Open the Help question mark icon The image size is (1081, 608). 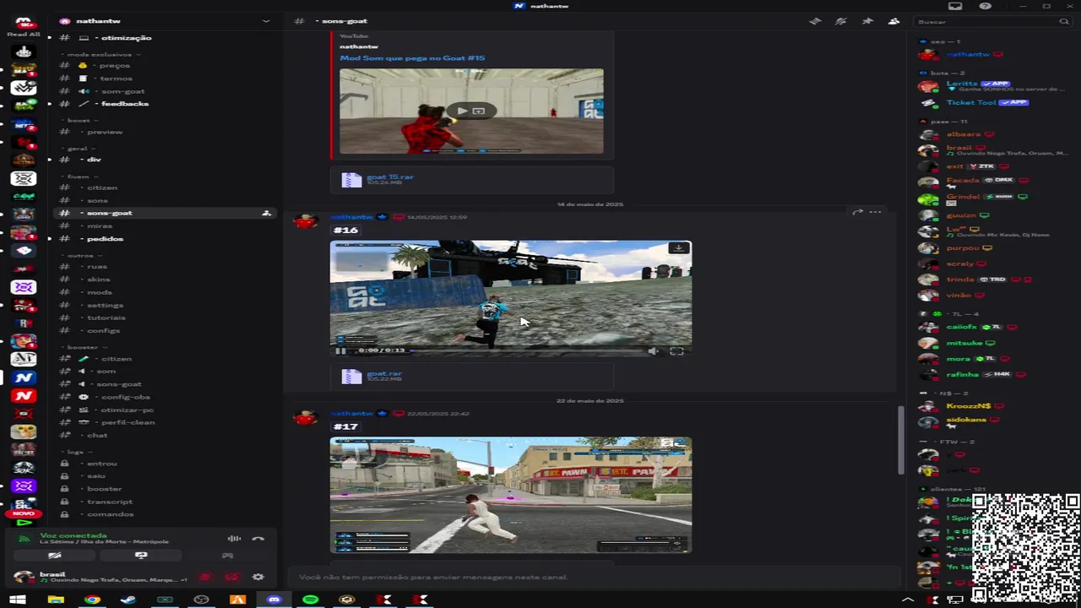pos(986,6)
